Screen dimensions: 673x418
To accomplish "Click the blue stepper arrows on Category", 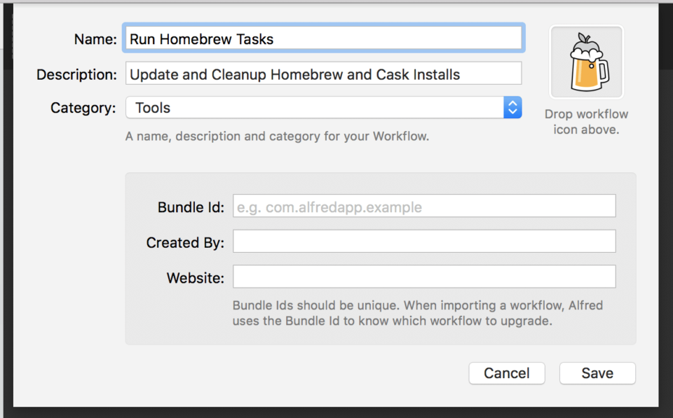I will pos(512,108).
